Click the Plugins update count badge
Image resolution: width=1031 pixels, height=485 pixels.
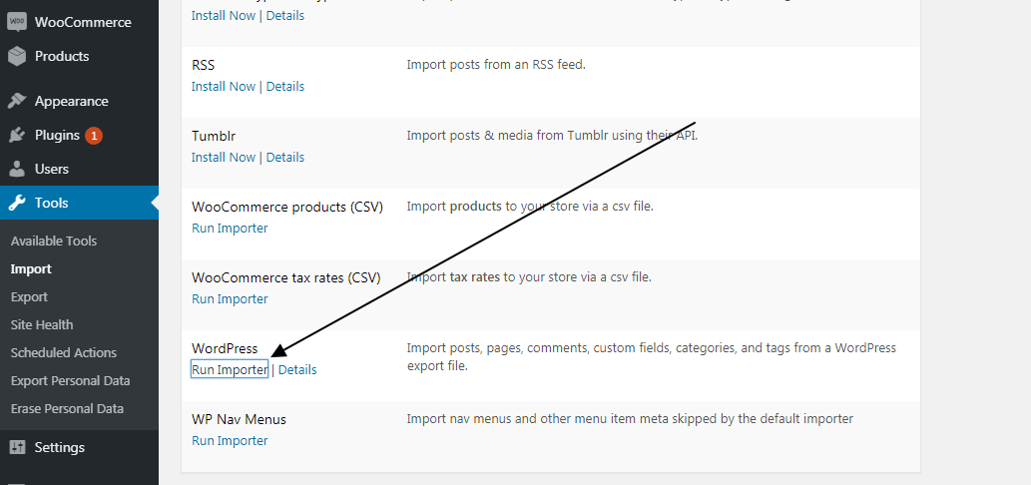[94, 136]
